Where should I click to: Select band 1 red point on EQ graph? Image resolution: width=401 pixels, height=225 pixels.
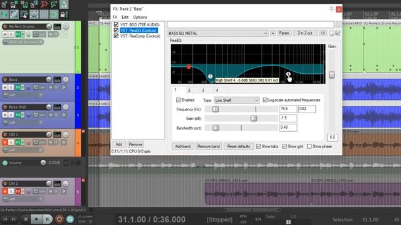pos(189,67)
